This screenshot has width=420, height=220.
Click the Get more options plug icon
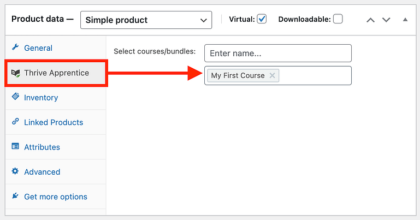(x=15, y=195)
